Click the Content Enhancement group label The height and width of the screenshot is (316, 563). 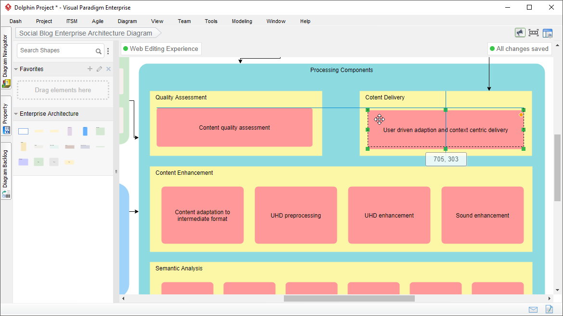point(184,173)
